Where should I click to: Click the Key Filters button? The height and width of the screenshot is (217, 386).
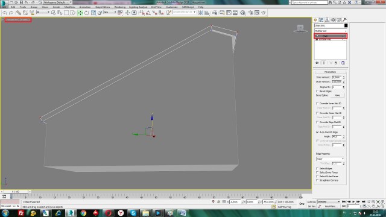[331, 206]
